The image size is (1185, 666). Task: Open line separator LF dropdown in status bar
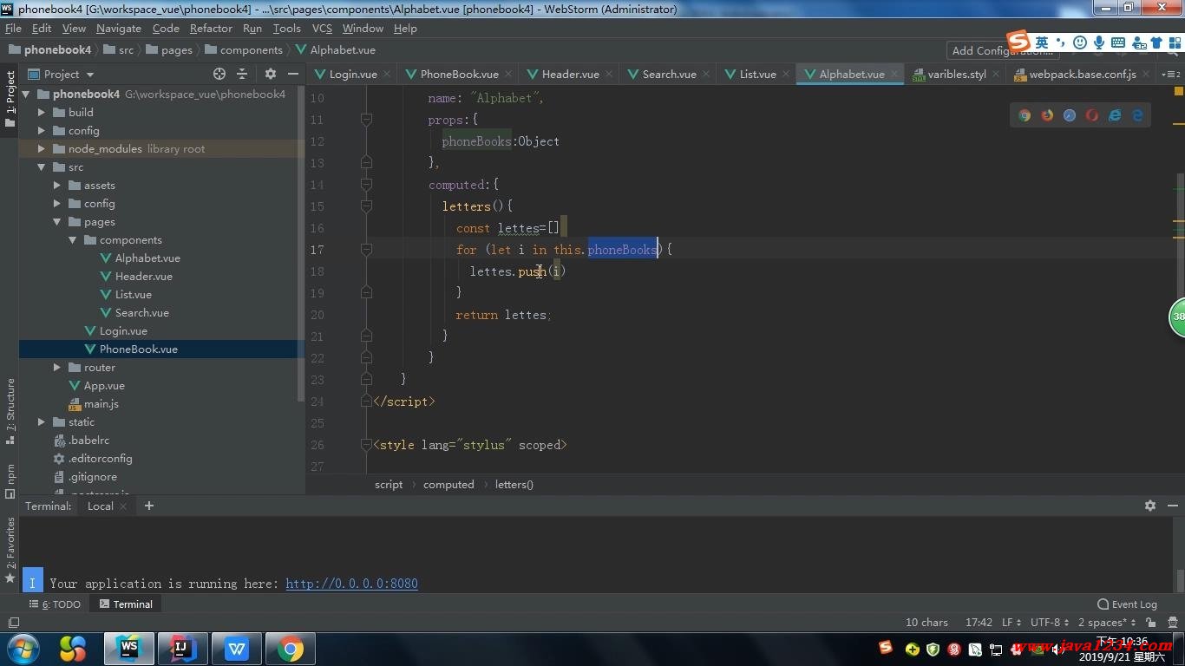click(1012, 623)
